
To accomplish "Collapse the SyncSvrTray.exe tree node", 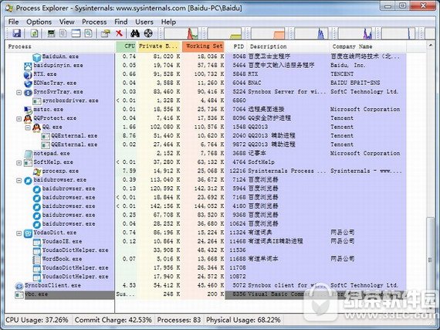I will [x=19, y=92].
